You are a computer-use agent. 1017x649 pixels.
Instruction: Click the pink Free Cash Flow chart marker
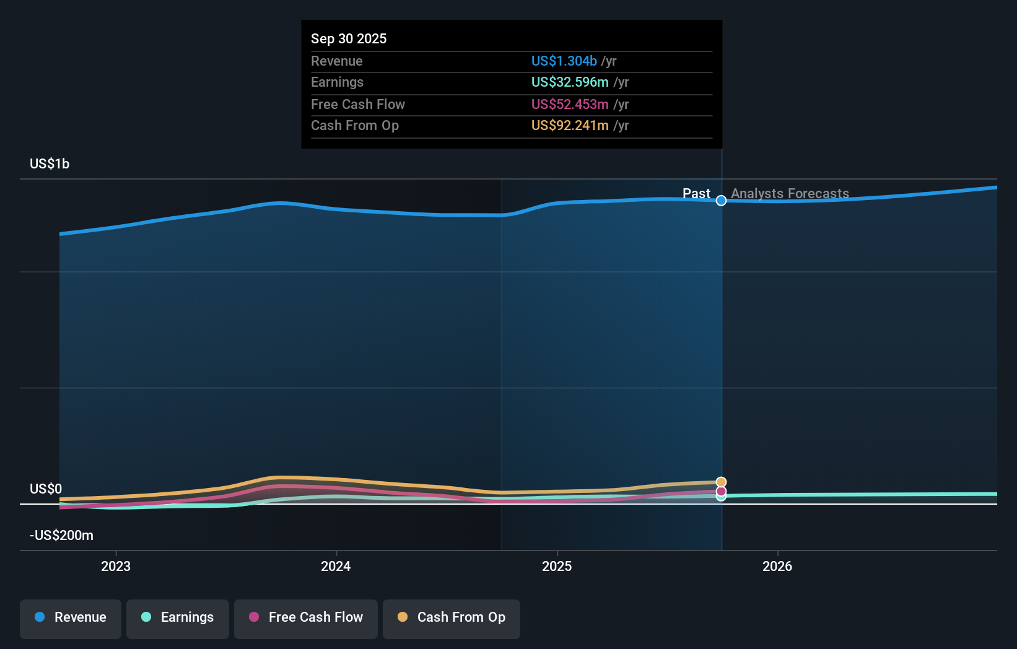pos(720,491)
